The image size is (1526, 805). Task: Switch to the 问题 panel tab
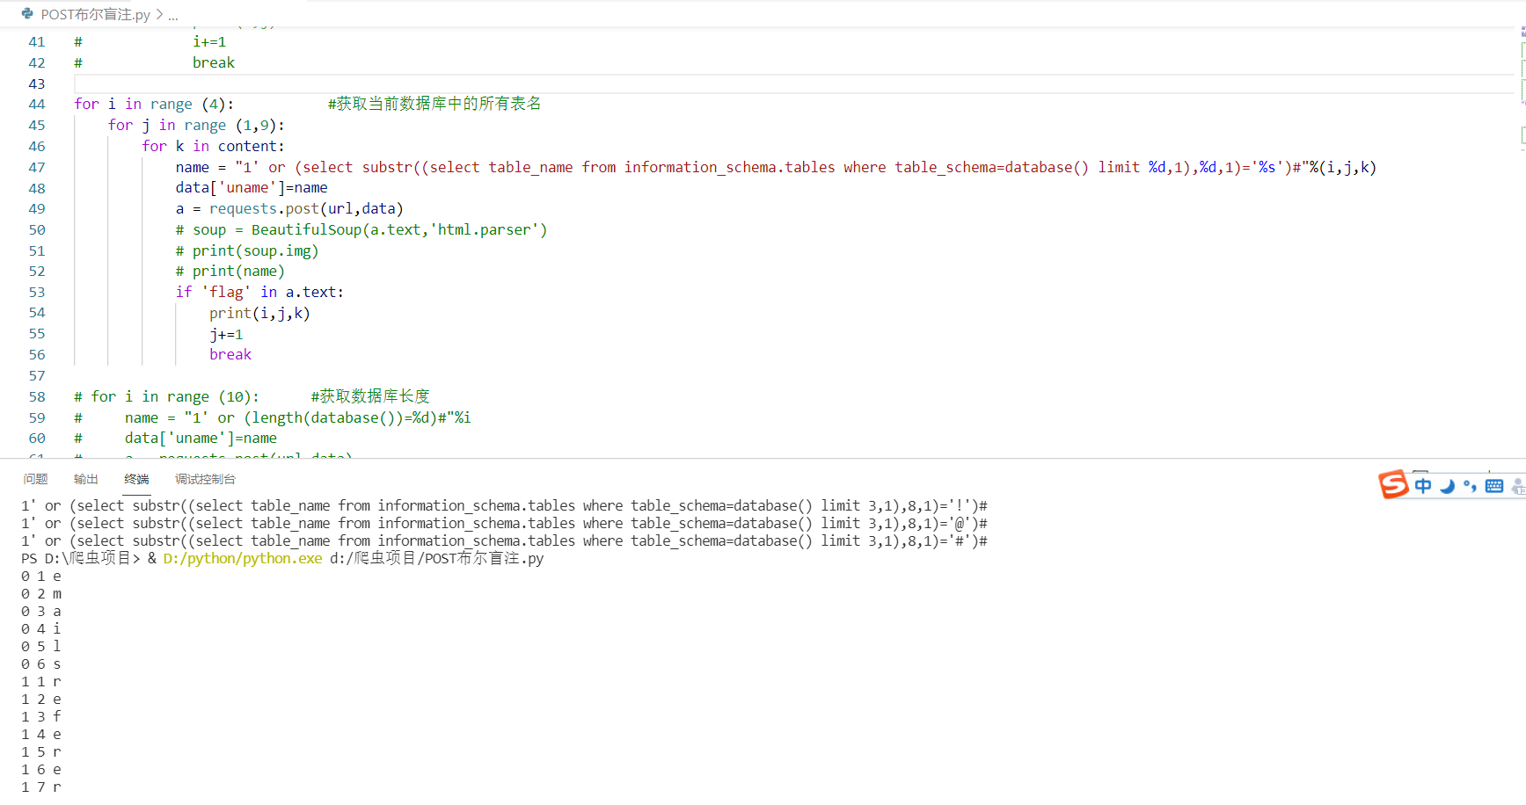(x=36, y=479)
